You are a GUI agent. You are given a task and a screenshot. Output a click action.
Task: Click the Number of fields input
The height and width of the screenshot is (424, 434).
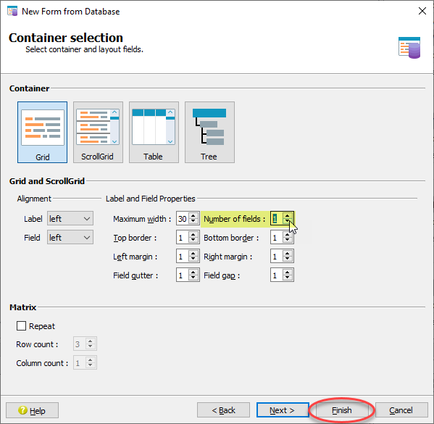pos(277,219)
